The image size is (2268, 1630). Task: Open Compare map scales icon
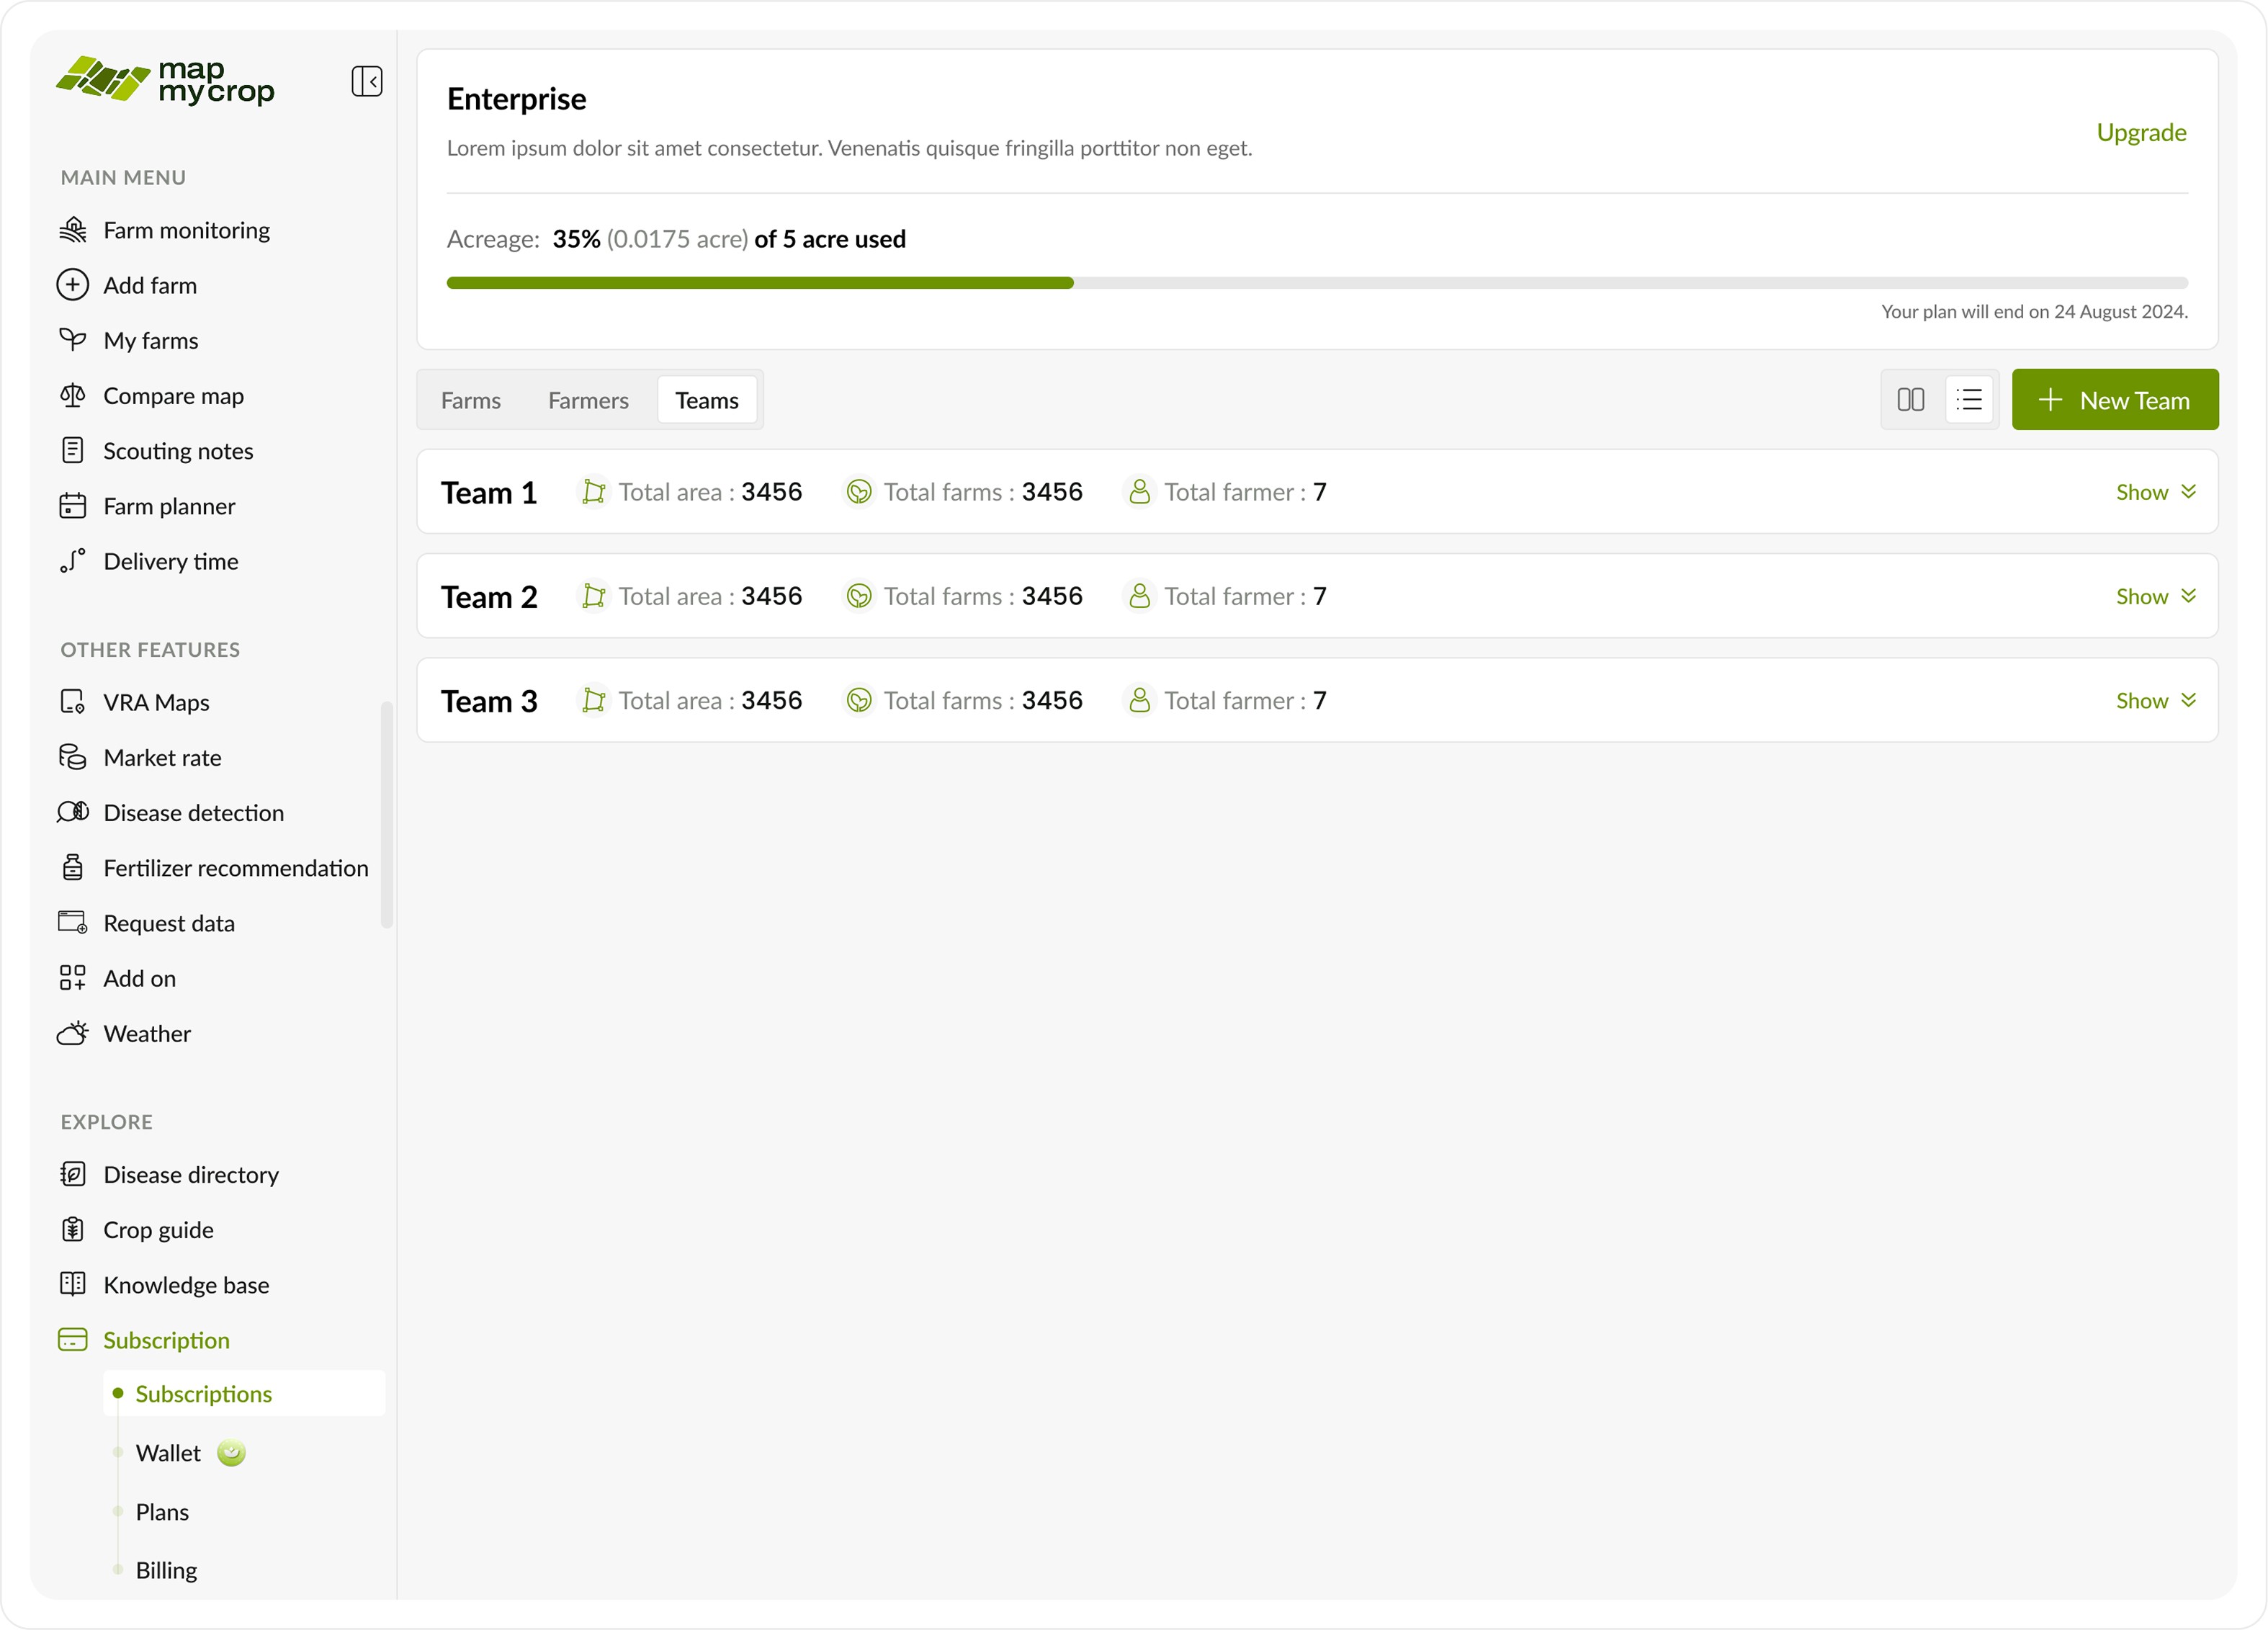(x=73, y=396)
